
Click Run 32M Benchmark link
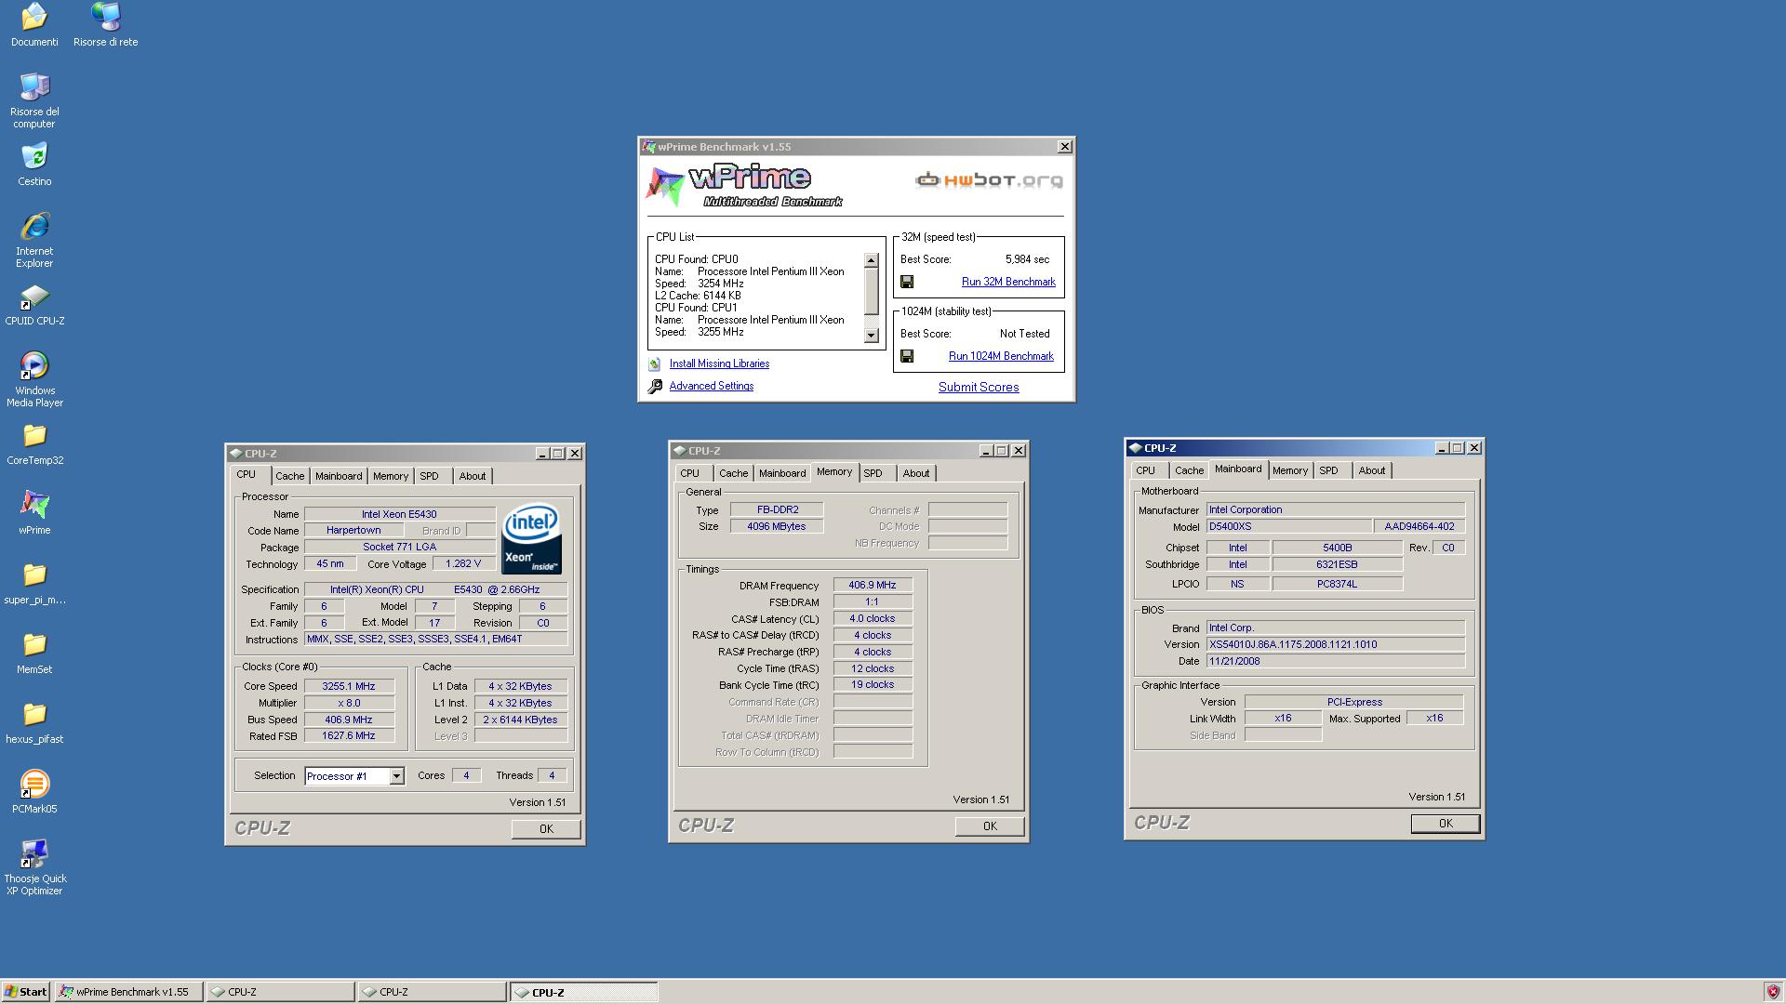pyautogui.click(x=1008, y=282)
